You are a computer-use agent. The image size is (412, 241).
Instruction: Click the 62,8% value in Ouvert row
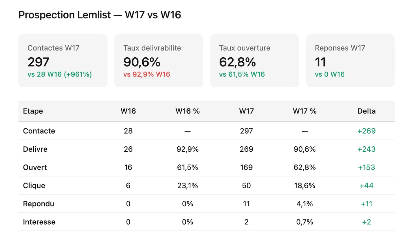(x=305, y=168)
